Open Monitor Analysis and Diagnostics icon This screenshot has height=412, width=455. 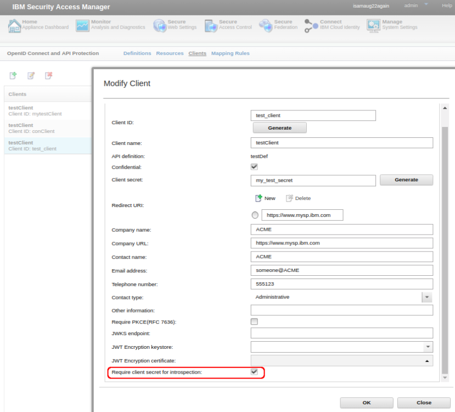pyautogui.click(x=82, y=26)
